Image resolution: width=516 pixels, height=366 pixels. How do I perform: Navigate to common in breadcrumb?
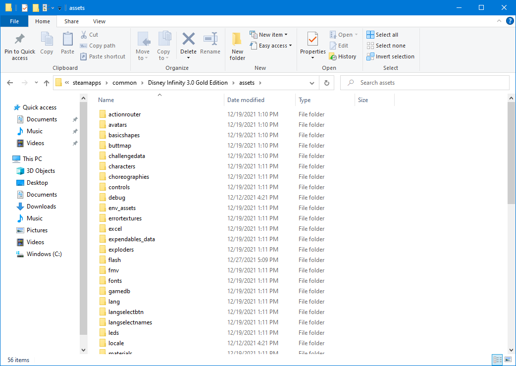pyautogui.click(x=124, y=83)
